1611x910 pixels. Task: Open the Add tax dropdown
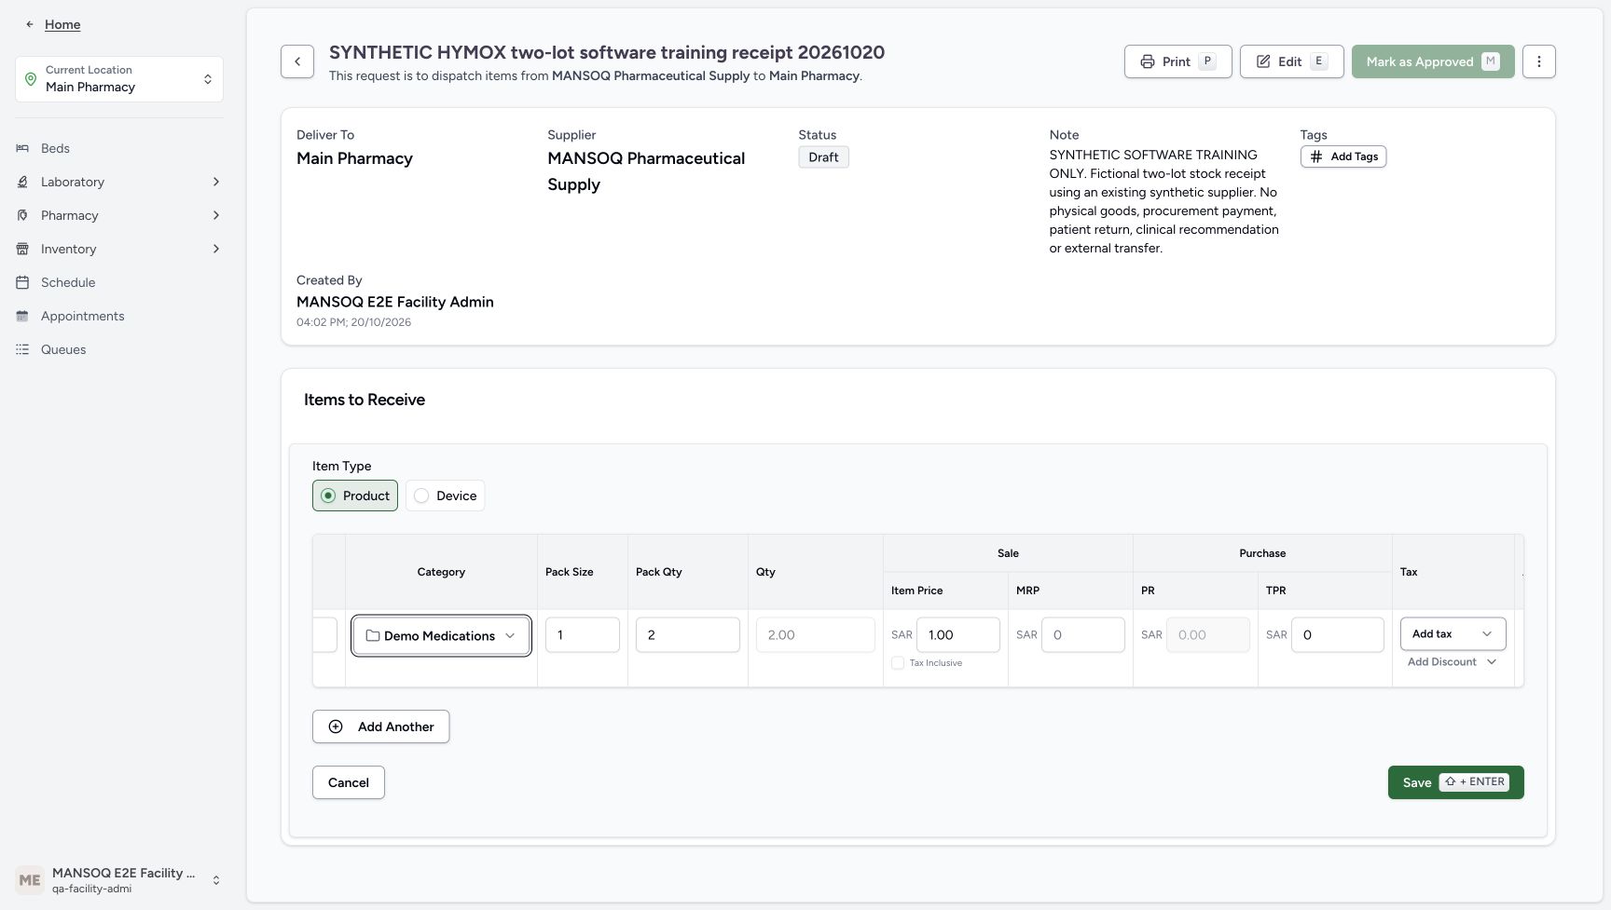click(x=1453, y=633)
